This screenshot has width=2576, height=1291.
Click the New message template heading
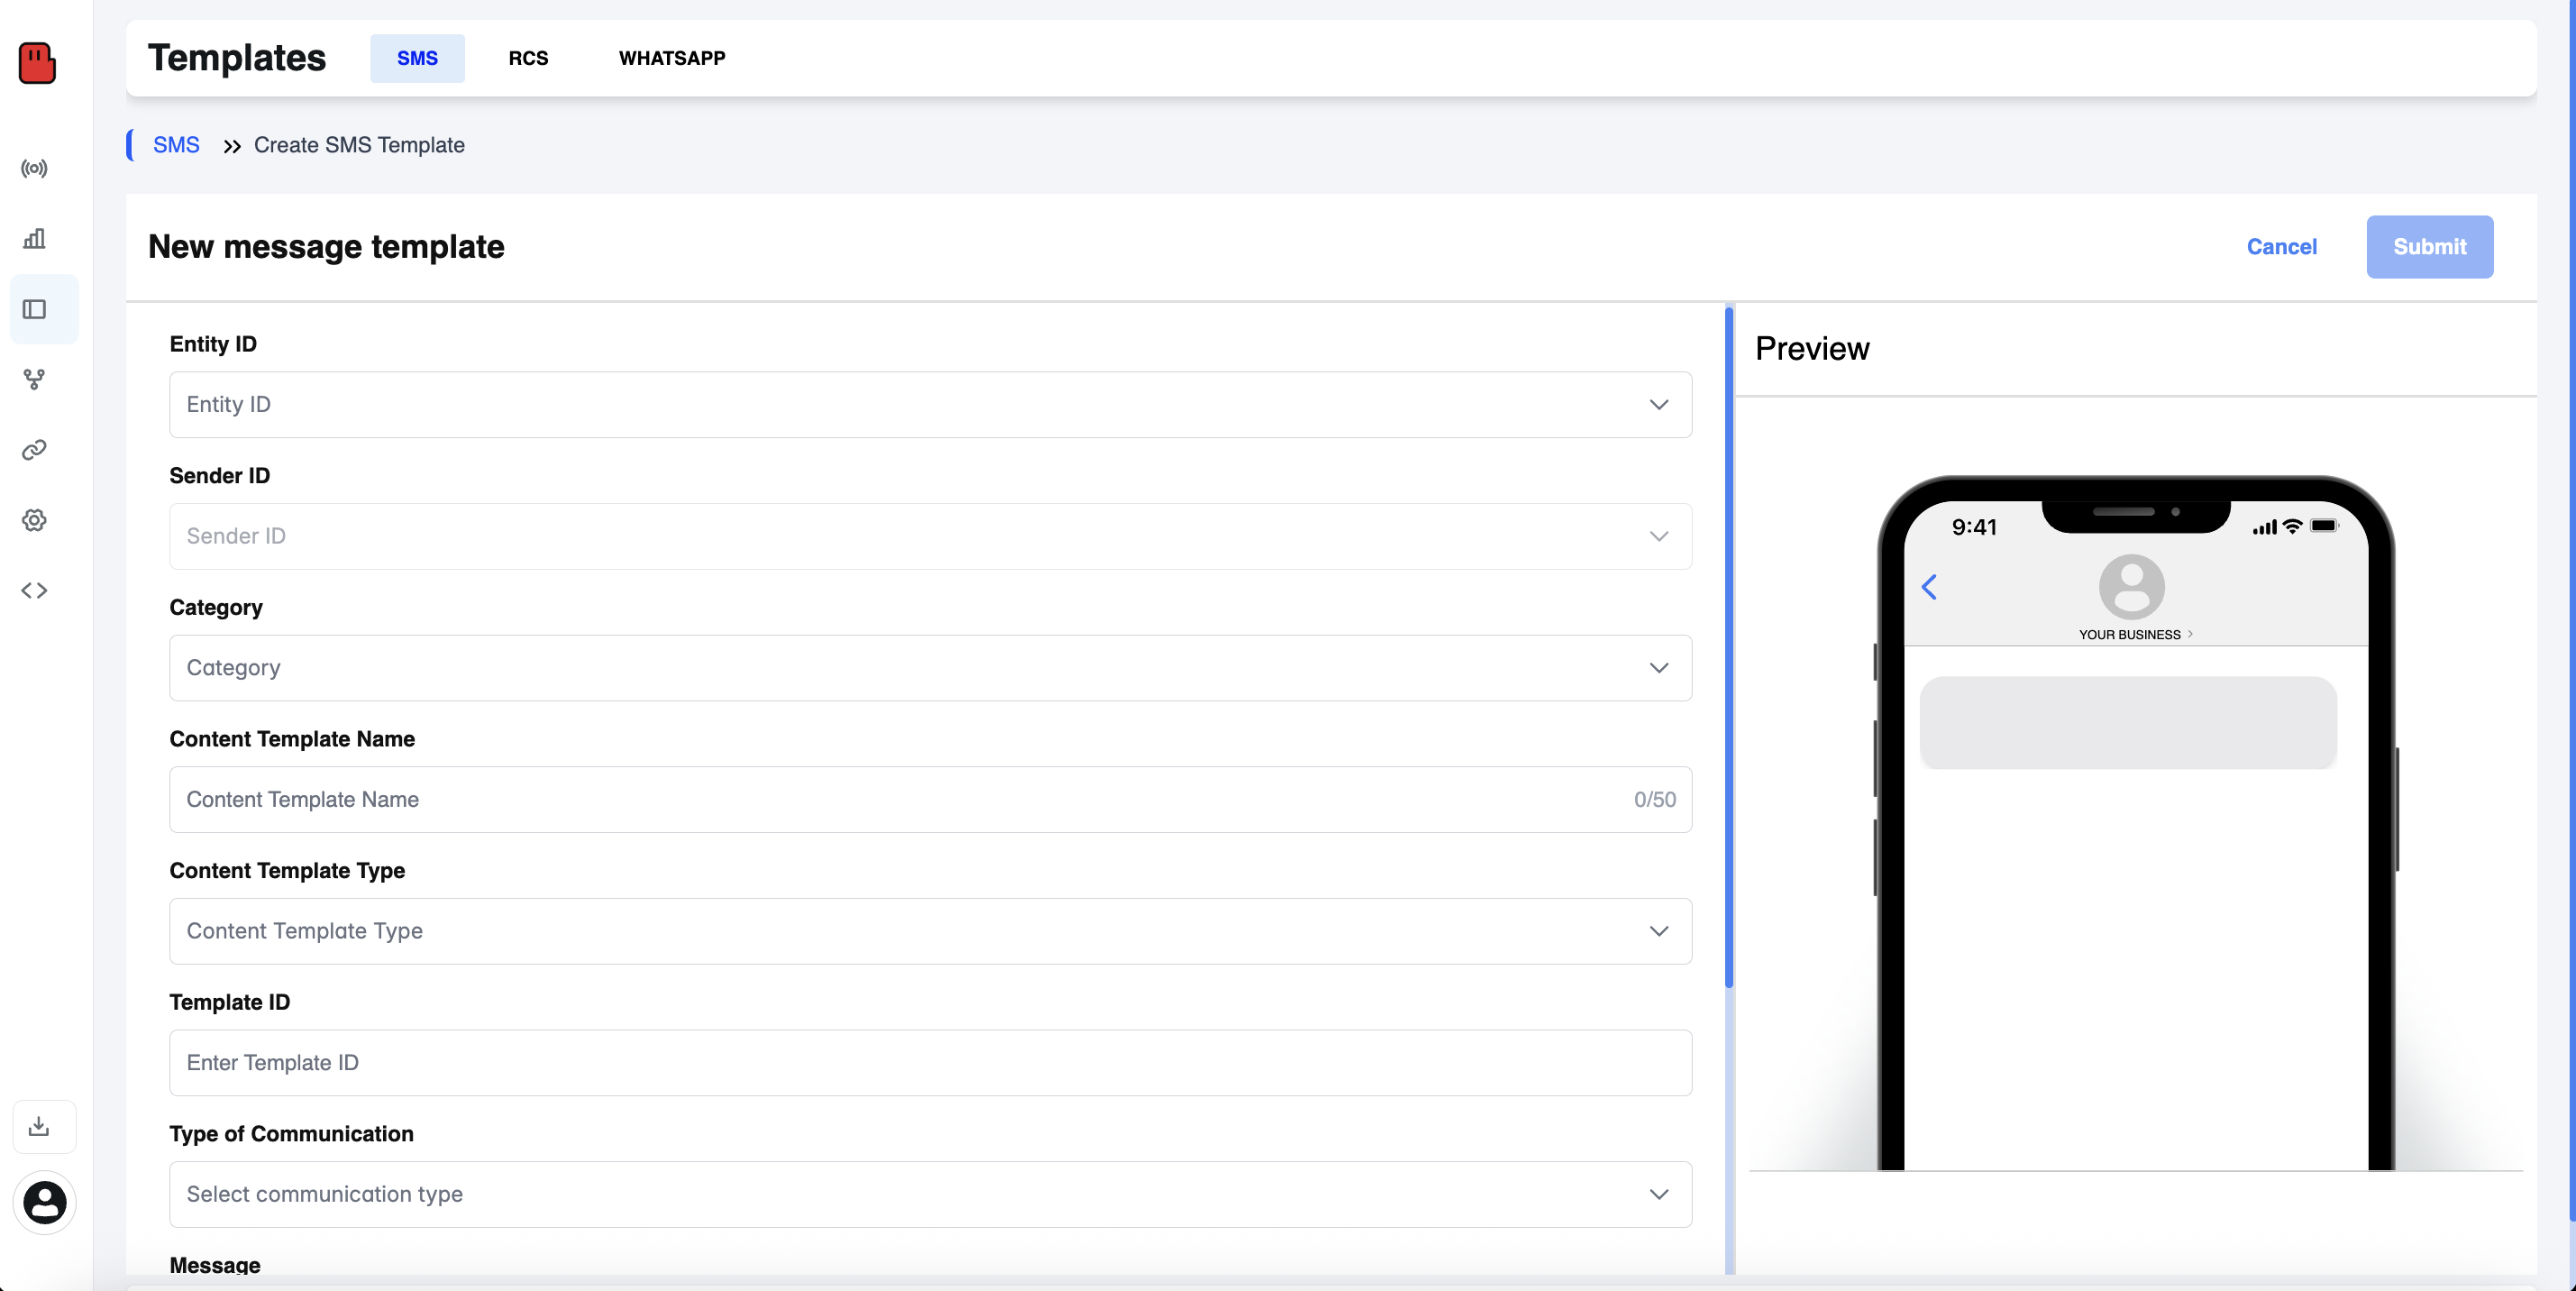coord(326,247)
